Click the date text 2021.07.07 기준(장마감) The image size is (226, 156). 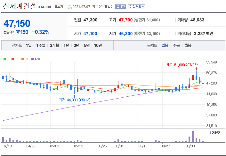pyautogui.click(x=92, y=7)
